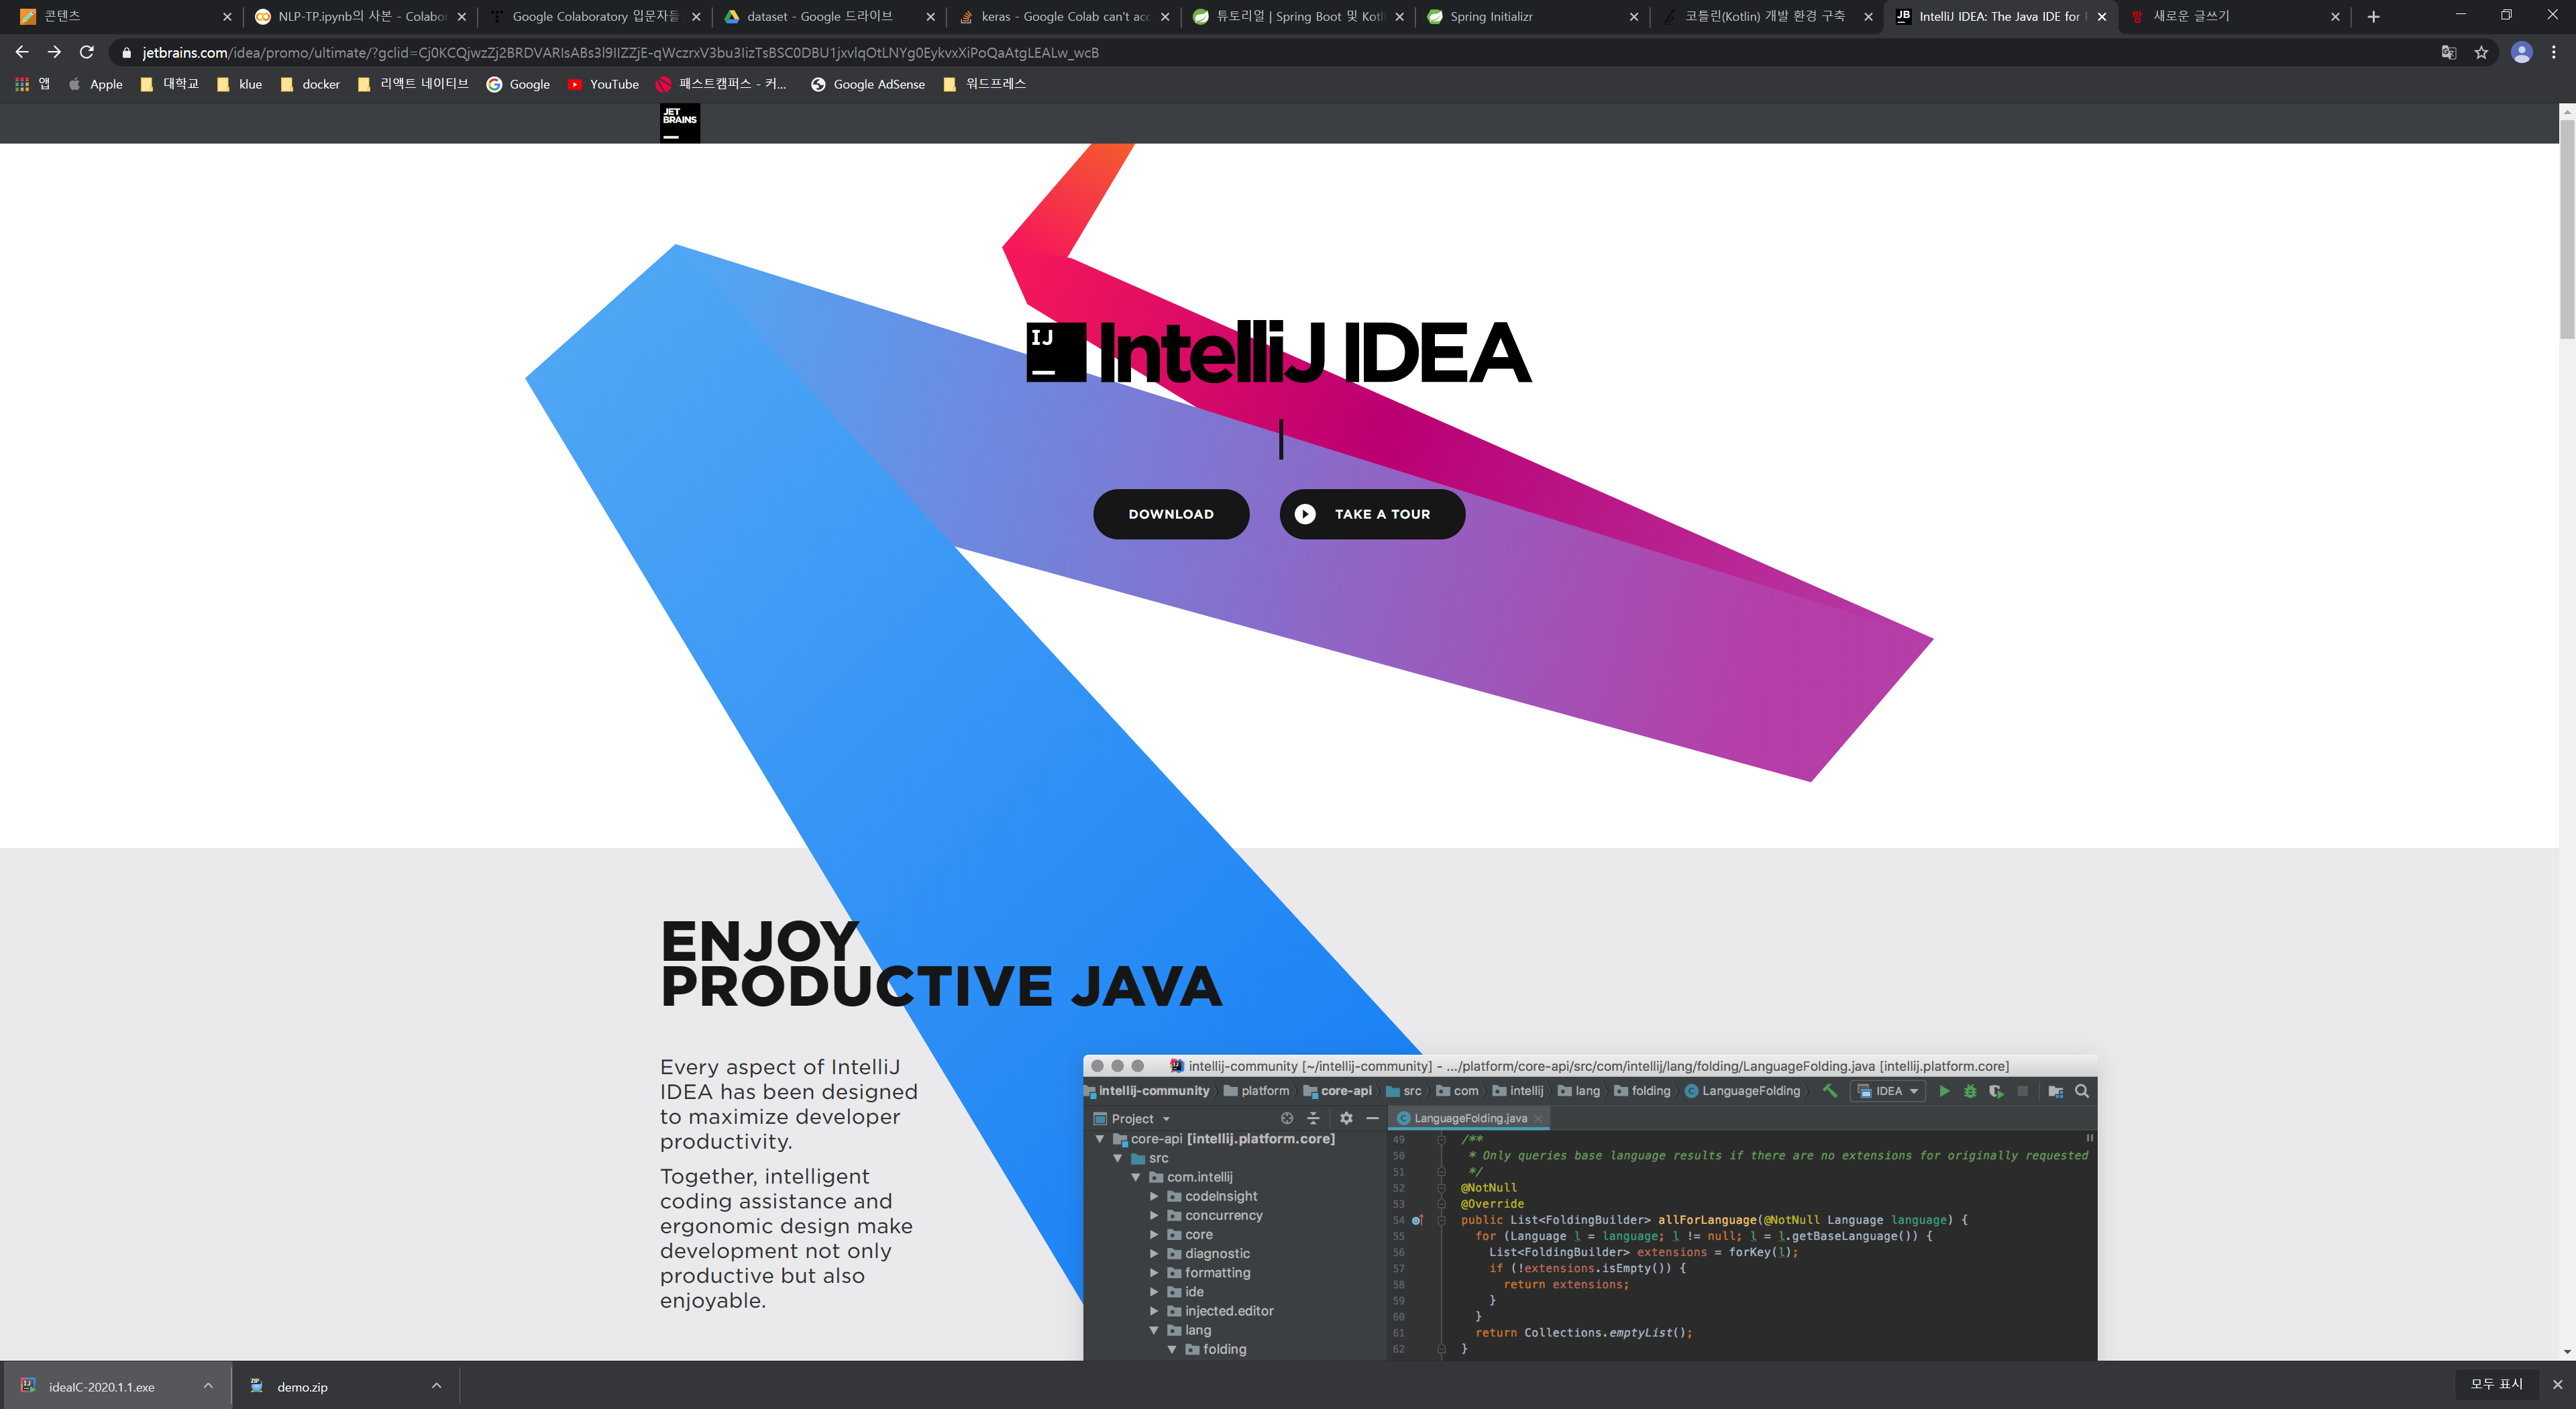Image resolution: width=2576 pixels, height=1409 pixels.
Task: Open the YouTube bookmark
Action: (603, 84)
